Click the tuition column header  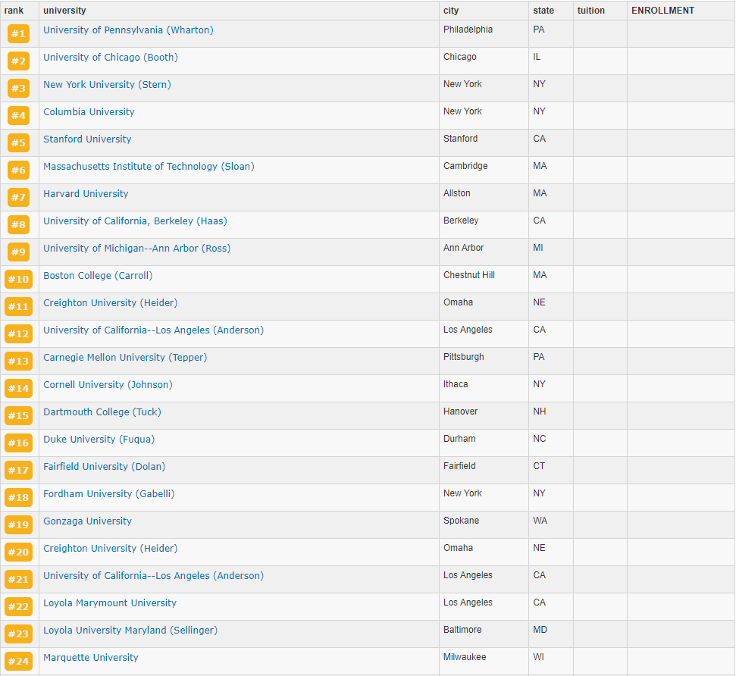(x=590, y=11)
